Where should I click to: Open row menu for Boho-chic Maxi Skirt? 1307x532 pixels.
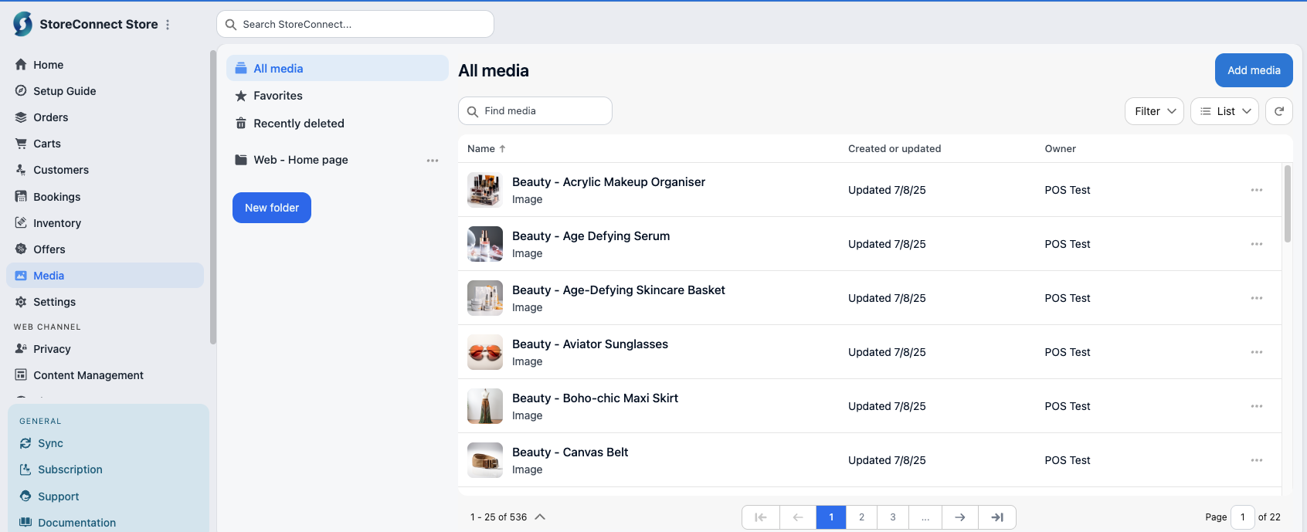point(1257,406)
